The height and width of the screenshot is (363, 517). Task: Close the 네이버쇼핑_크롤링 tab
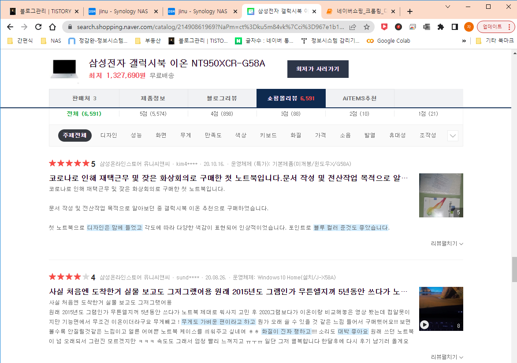[x=393, y=11]
